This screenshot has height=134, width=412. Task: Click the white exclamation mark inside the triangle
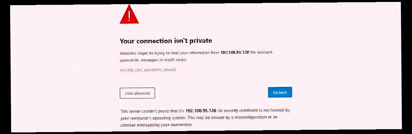(x=129, y=15)
